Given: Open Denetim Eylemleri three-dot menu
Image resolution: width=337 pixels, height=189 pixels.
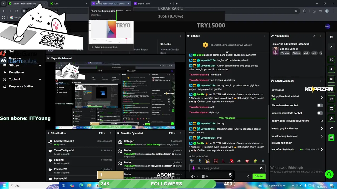Looking at the screenshot, I should tap(181, 133).
